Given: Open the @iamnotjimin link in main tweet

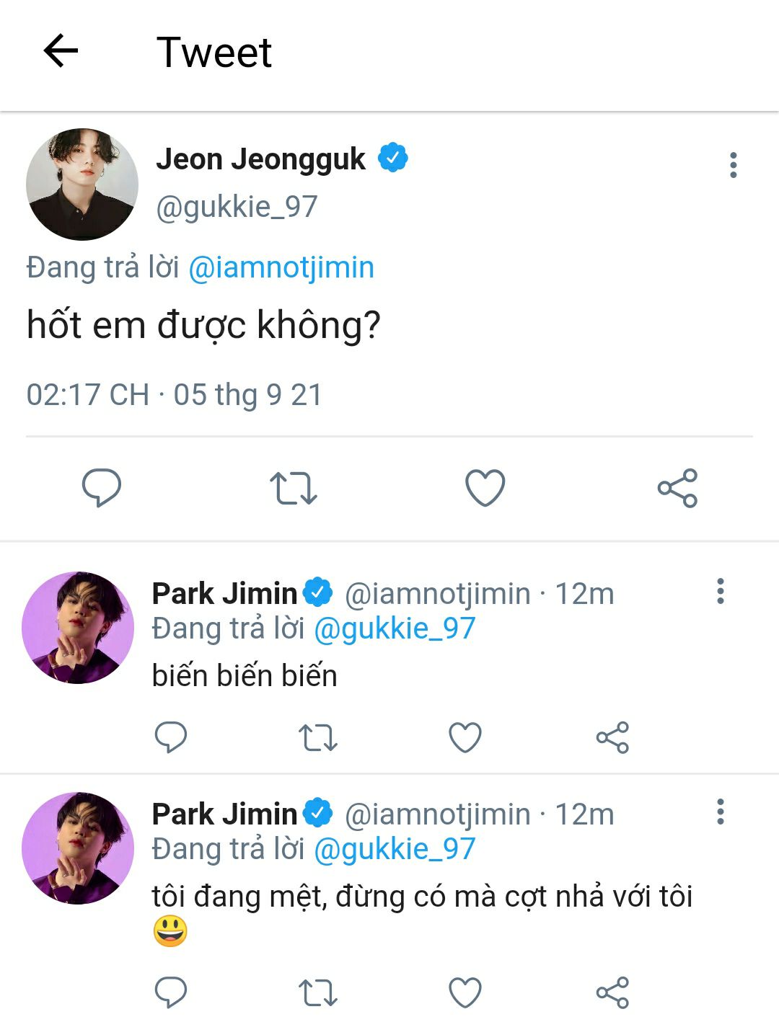Looking at the screenshot, I should (x=281, y=267).
